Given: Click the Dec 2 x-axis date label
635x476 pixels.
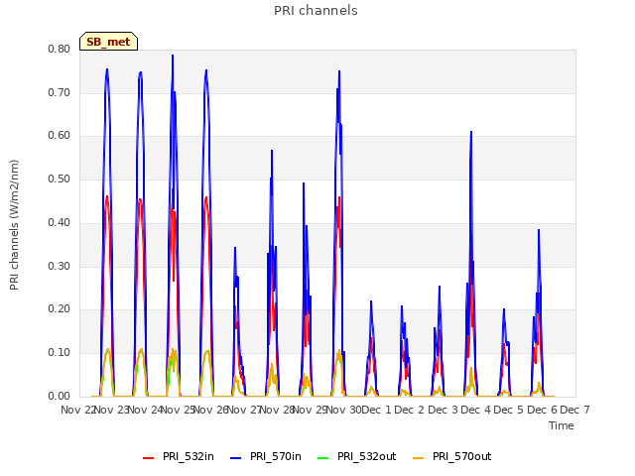Looking at the screenshot, I should 410,410.
